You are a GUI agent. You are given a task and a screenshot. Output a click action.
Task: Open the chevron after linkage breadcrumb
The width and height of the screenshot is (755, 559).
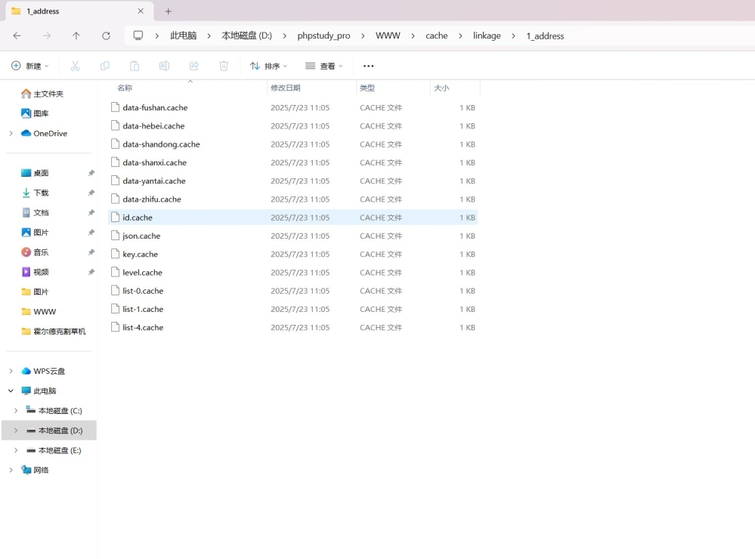(513, 36)
